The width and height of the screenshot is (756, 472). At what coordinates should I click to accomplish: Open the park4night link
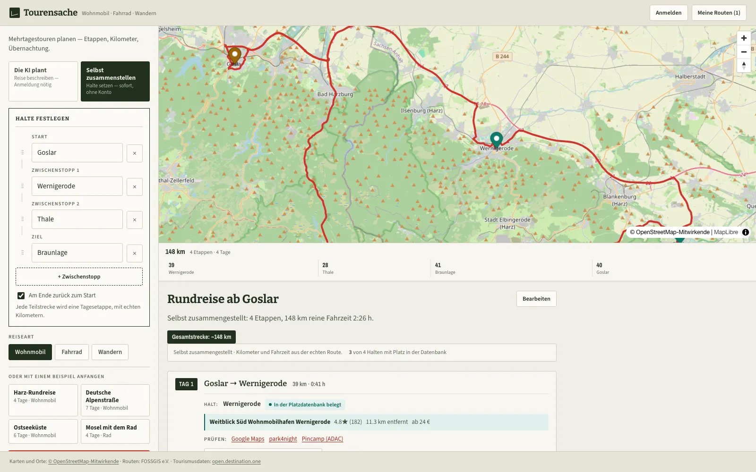pyautogui.click(x=283, y=439)
